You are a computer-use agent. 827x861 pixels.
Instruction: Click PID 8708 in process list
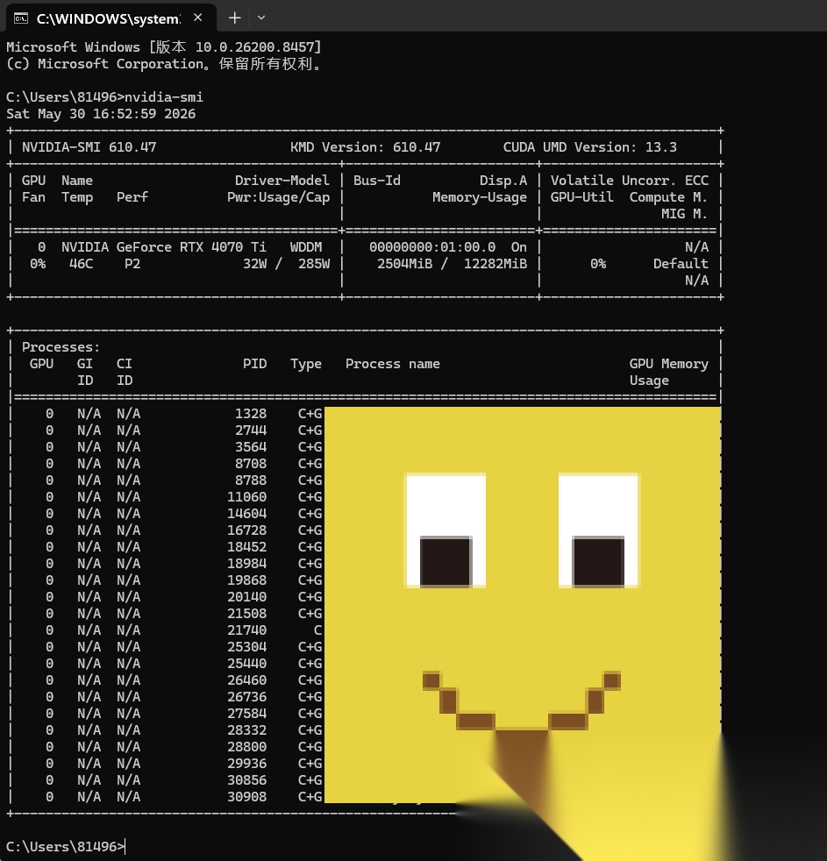(x=251, y=464)
